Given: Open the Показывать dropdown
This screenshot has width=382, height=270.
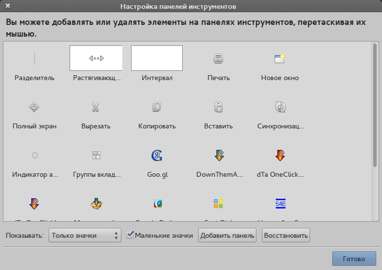Looking at the screenshot, I should 85,236.
